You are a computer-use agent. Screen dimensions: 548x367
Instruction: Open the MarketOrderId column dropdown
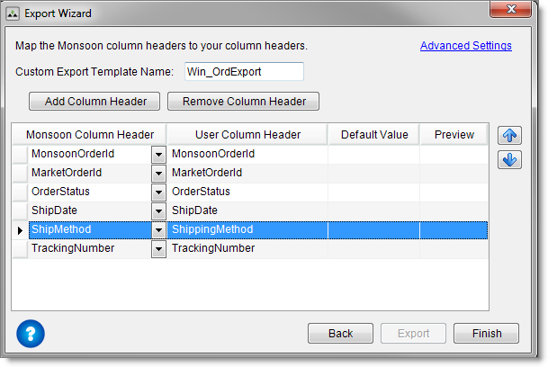click(x=158, y=173)
